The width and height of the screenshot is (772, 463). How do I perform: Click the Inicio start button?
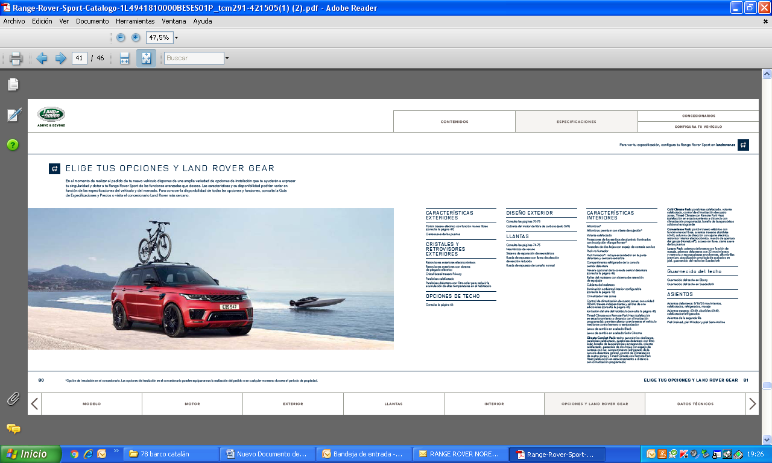31,454
